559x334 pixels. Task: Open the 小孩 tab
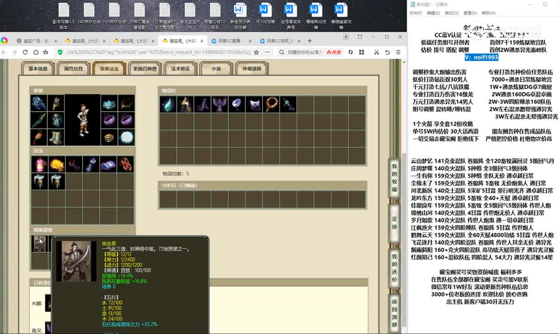(216, 69)
